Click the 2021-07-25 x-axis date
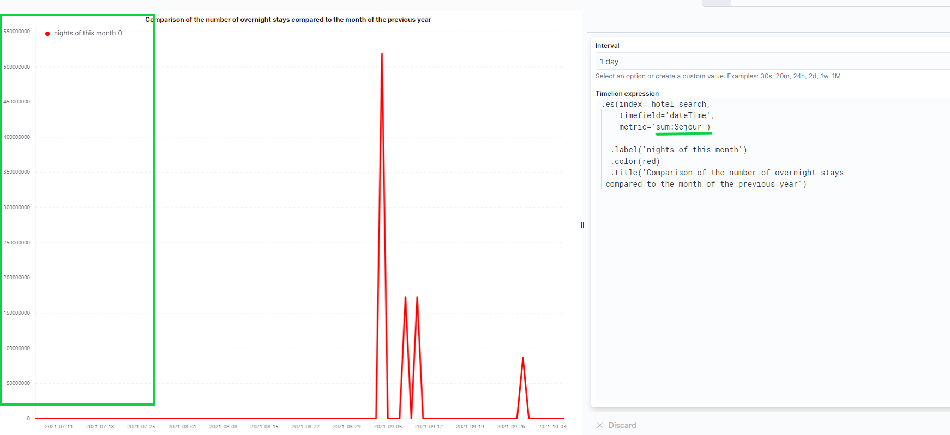The width and height of the screenshot is (950, 435). point(141,427)
